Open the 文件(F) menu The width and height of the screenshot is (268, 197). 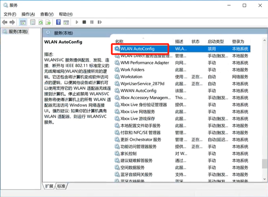[x=10, y=14]
